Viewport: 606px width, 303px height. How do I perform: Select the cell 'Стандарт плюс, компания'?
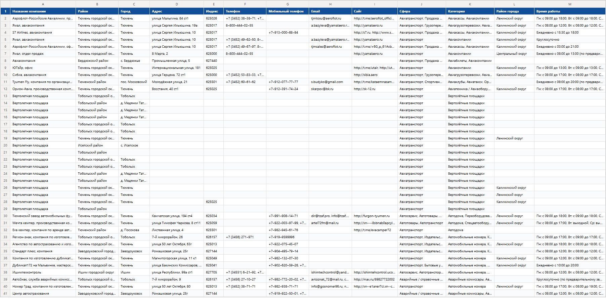coord(43,251)
